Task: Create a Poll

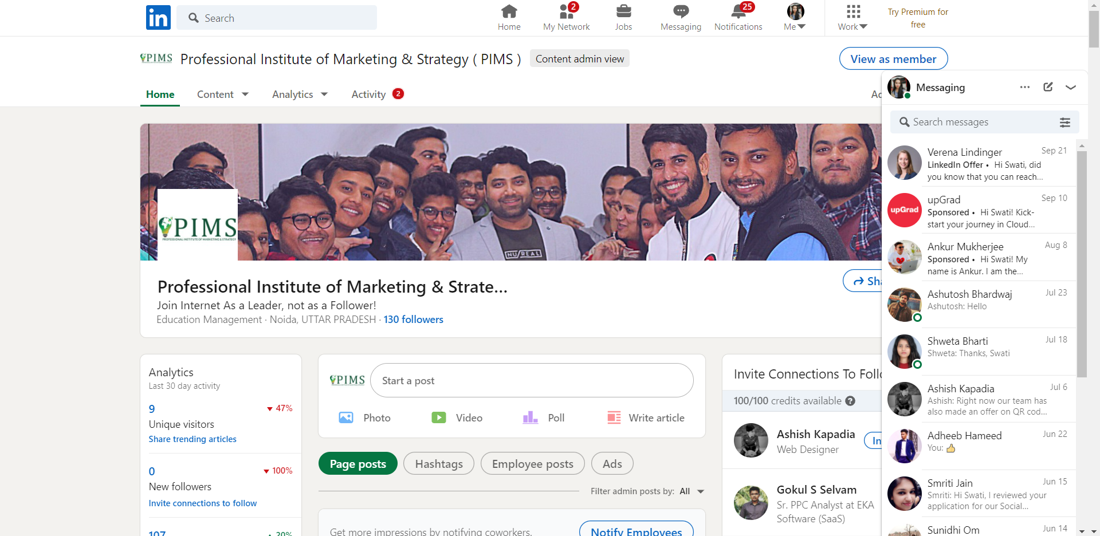Action: [544, 418]
